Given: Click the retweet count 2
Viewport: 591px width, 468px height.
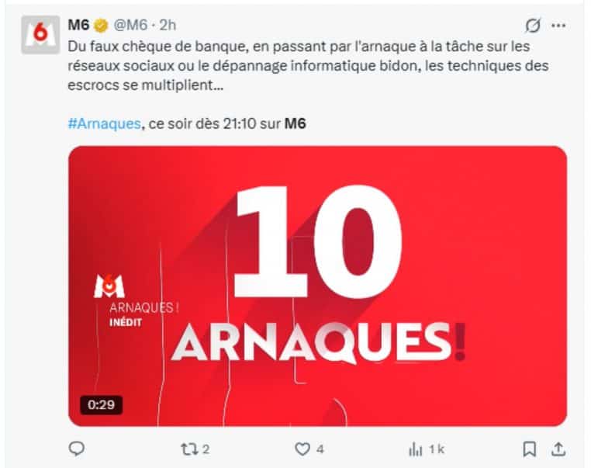Looking at the screenshot, I should (x=206, y=449).
